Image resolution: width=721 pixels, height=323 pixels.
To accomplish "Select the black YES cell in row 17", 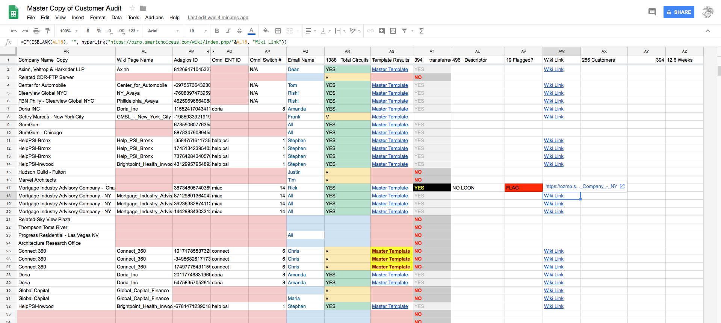I will pyautogui.click(x=432, y=188).
